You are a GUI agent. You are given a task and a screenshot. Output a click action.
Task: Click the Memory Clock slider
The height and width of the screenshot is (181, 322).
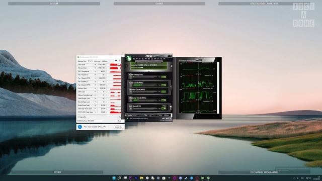pyautogui.click(x=145, y=100)
